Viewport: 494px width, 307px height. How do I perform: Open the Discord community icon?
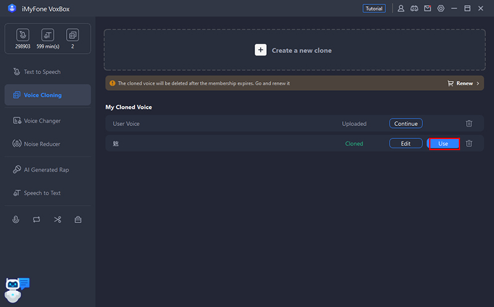[x=414, y=9]
